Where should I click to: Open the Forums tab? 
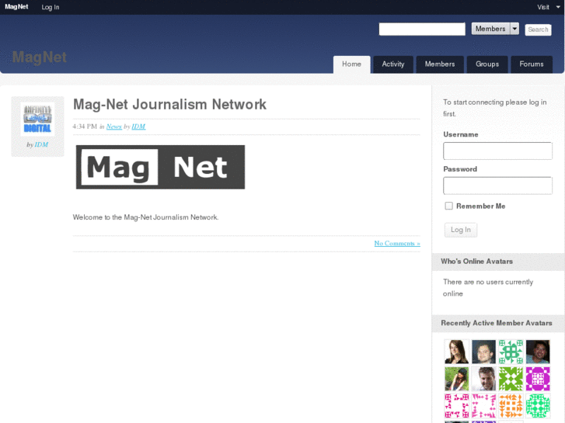[532, 64]
